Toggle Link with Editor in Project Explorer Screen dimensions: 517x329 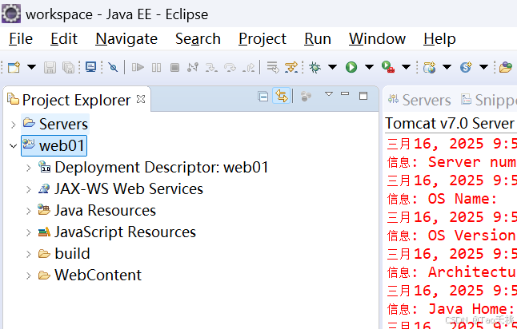click(281, 96)
